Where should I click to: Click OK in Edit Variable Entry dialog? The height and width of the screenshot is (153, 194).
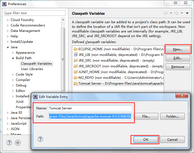point(145,139)
